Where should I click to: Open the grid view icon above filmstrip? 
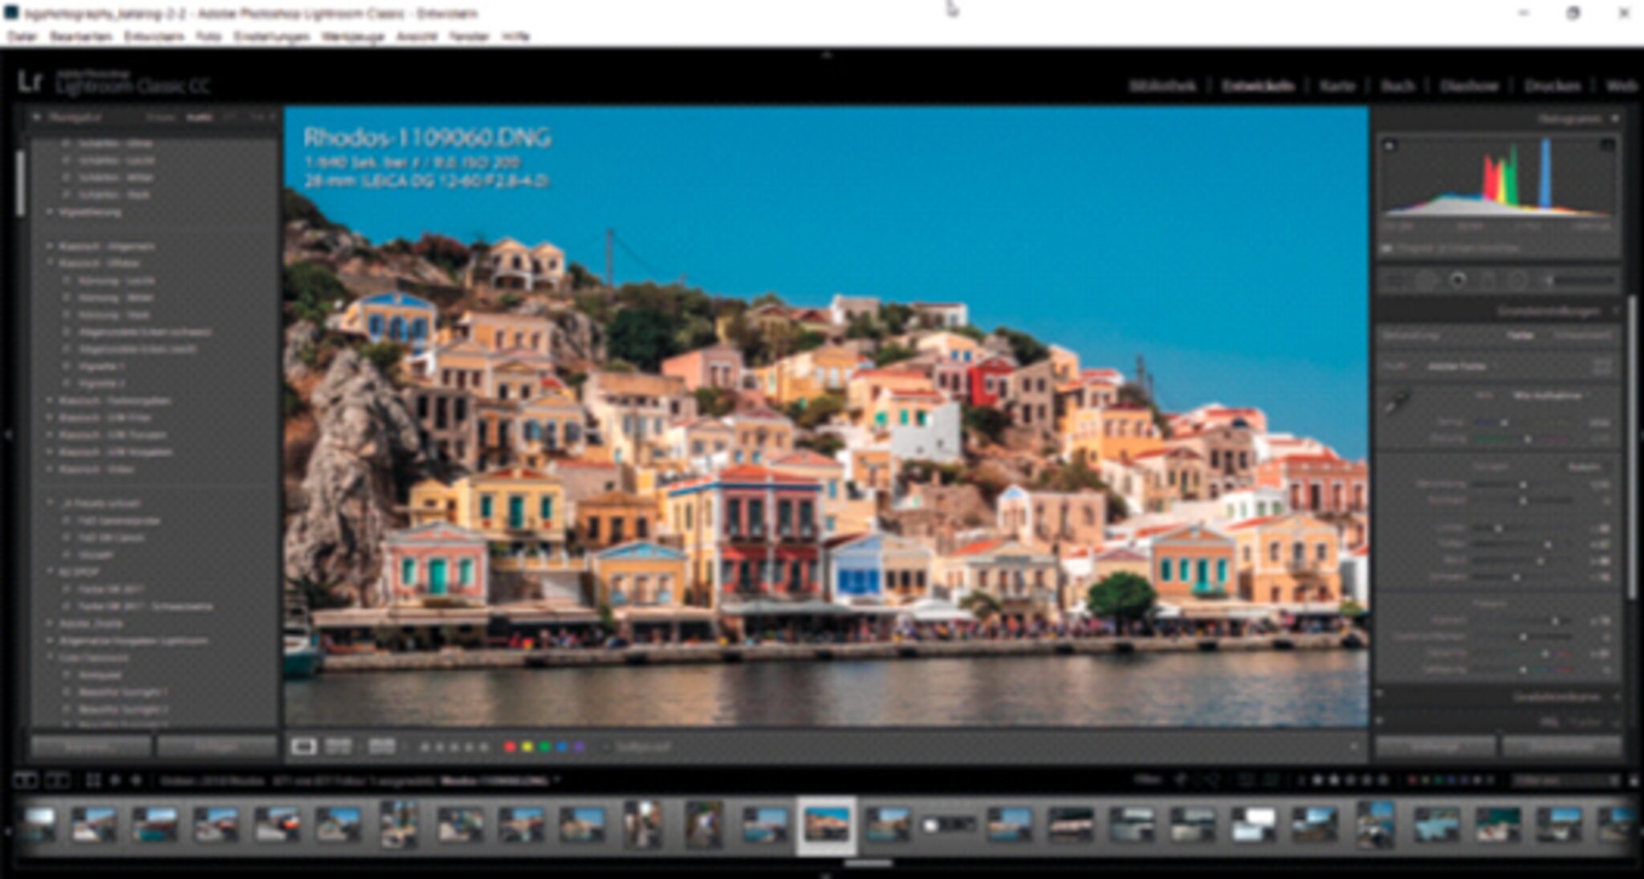pos(92,780)
